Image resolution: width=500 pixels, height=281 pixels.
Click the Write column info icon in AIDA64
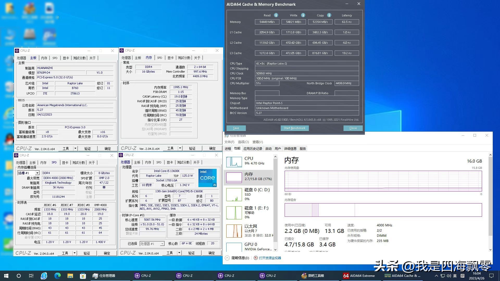(x=303, y=15)
